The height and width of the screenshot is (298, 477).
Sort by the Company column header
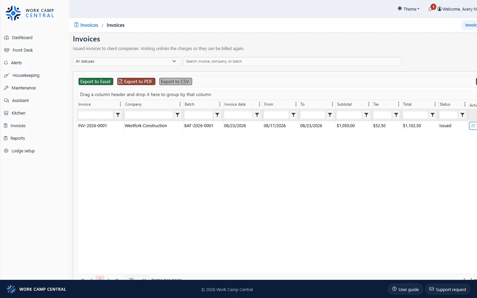133,104
